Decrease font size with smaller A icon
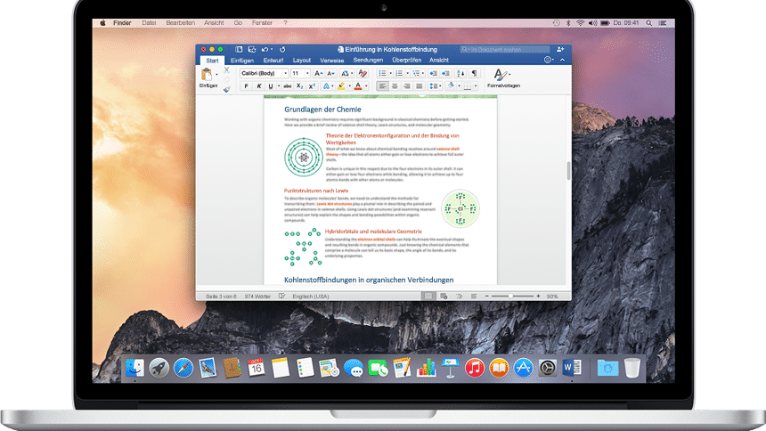The height and width of the screenshot is (431, 766). (x=330, y=73)
